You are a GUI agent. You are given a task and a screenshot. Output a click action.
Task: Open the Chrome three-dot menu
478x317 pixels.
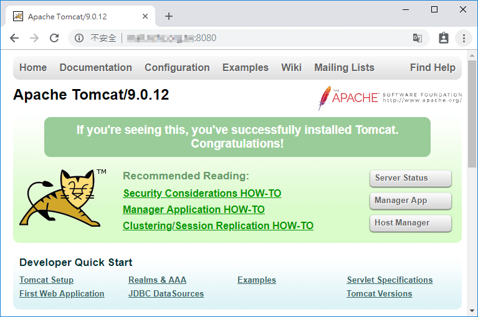coord(464,38)
